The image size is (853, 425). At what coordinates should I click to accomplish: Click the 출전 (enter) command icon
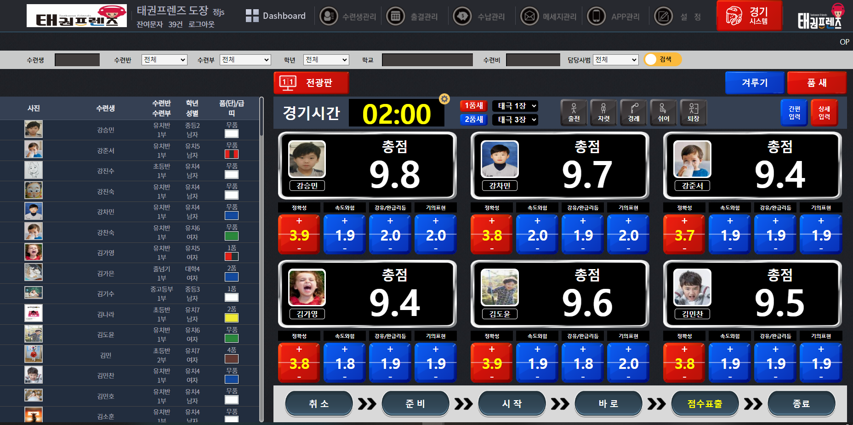pos(574,112)
